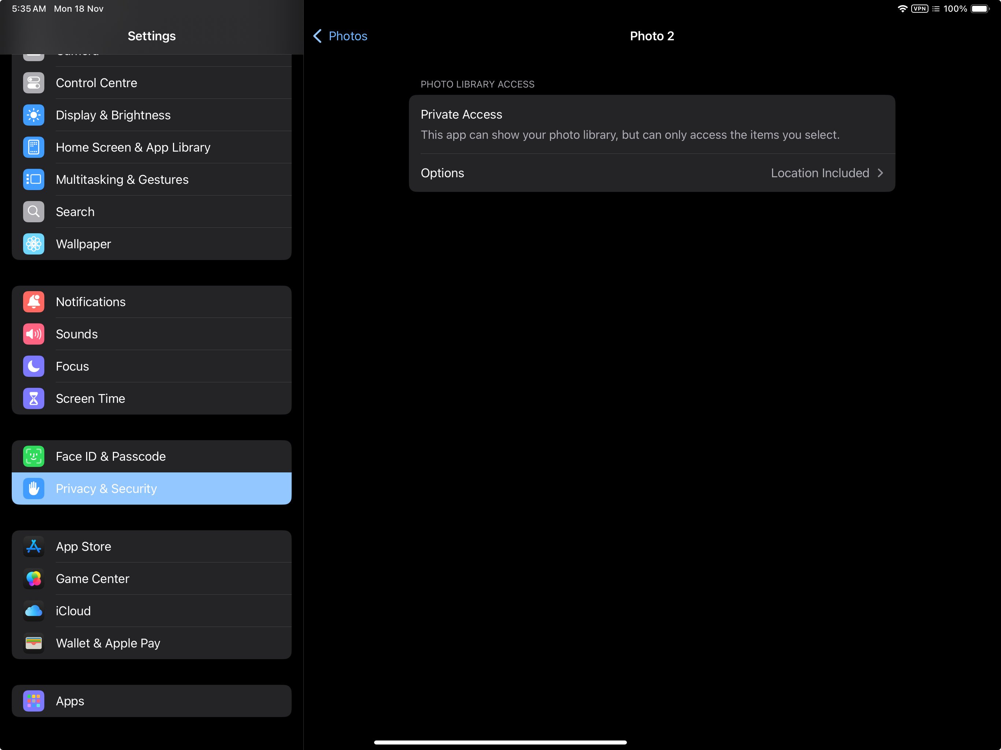Select the Sounds settings row
The width and height of the screenshot is (1001, 750).
(x=152, y=334)
